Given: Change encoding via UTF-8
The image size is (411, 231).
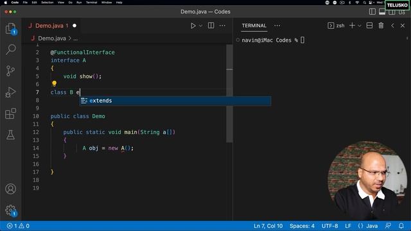Looking at the screenshot, I should coord(329,226).
